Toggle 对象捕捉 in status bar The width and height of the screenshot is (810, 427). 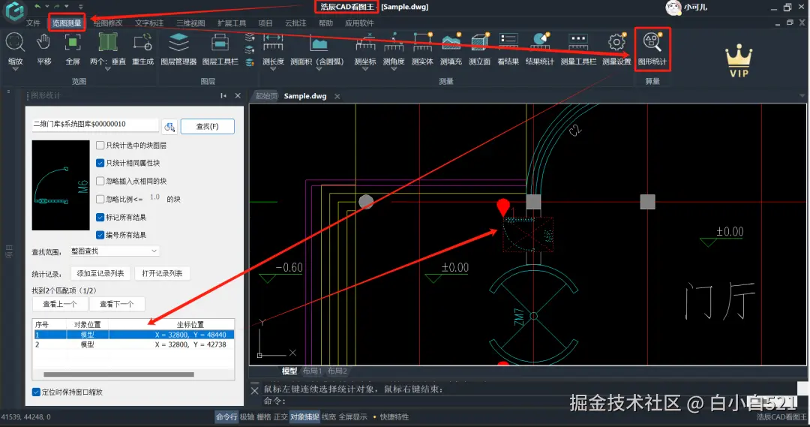pos(304,416)
